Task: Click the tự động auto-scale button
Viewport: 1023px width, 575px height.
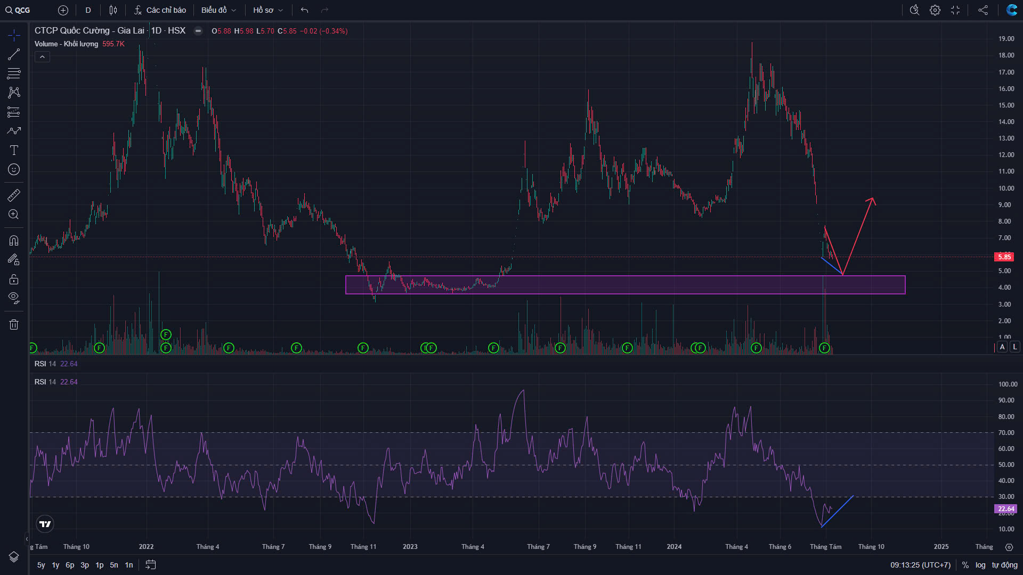Action: point(1004,565)
